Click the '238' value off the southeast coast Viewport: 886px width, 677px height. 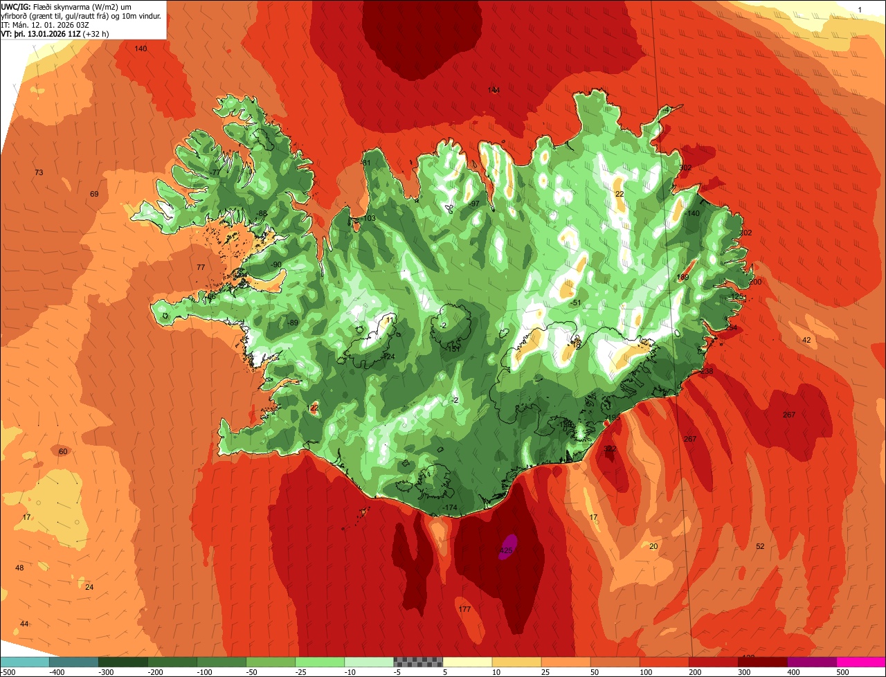click(707, 372)
